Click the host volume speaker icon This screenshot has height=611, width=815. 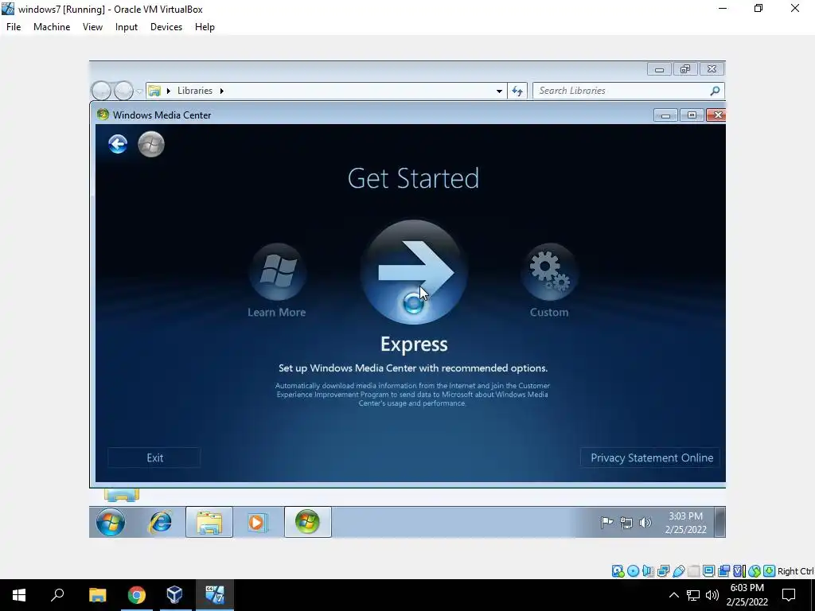coord(712,595)
